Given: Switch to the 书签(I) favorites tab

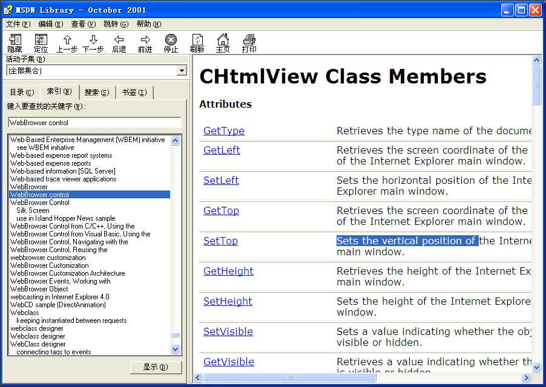Looking at the screenshot, I should click(134, 93).
